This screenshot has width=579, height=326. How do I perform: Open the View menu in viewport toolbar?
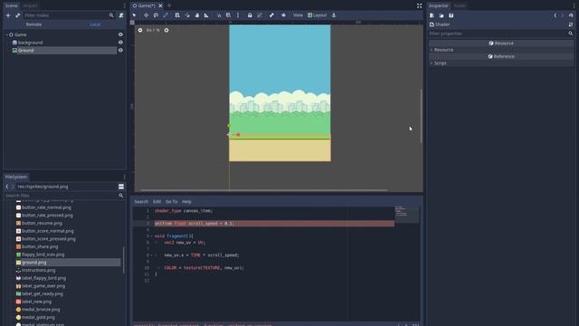coord(298,15)
